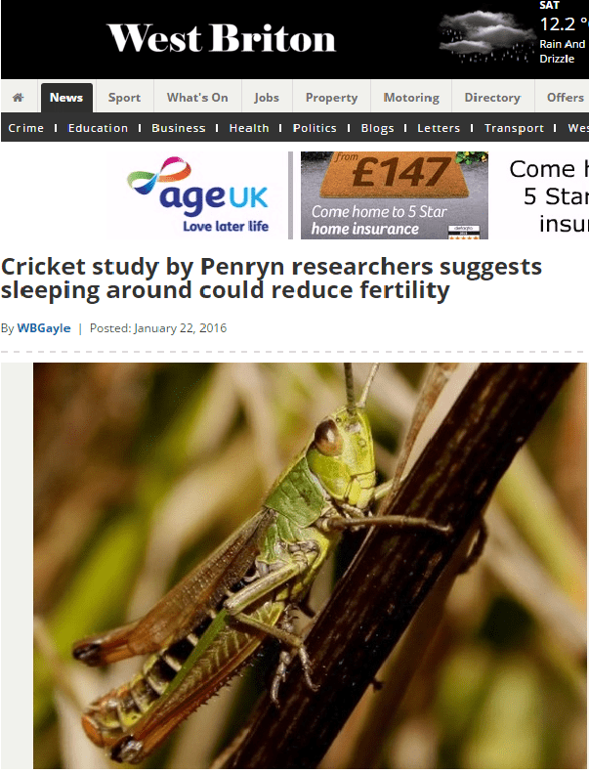Open the Directory tab
Screen dimensions: 589x773
tap(492, 98)
